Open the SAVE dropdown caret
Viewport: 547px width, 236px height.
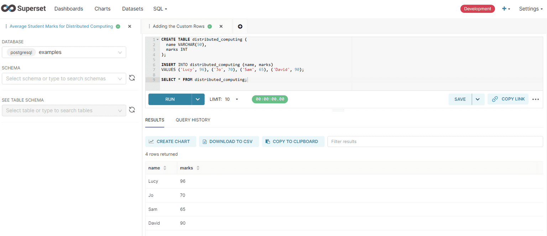[478, 99]
